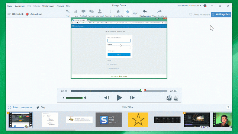Open the question mark help button

(228, 108)
